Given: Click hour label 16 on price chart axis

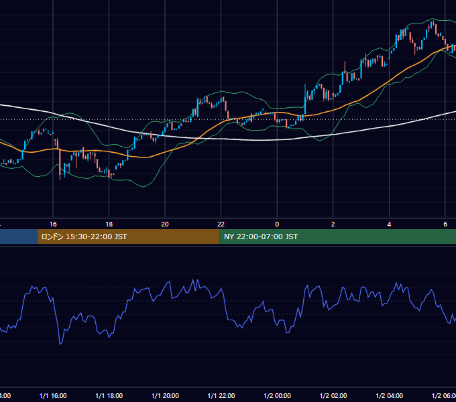Looking at the screenshot, I should click(53, 224).
